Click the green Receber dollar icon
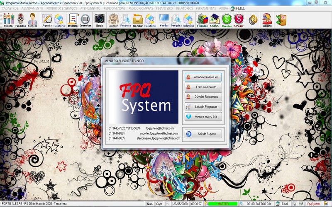This screenshot has width=332, height=207. pyautogui.click(x=227, y=20)
